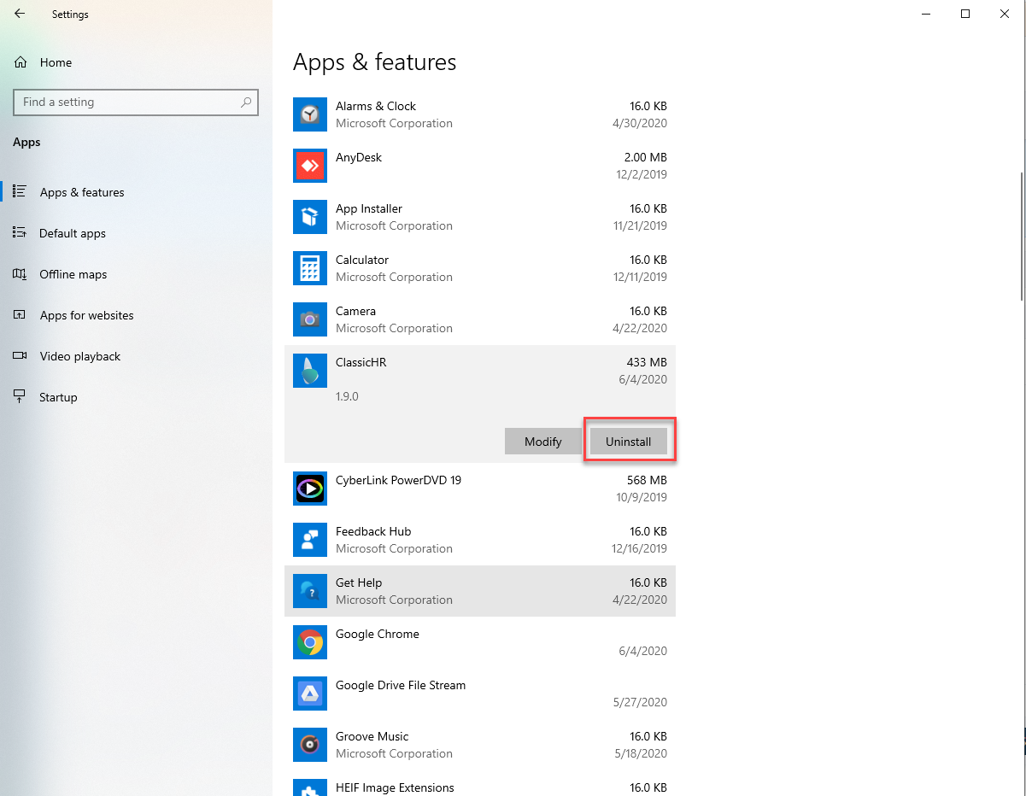Click the Startup sidebar icon
Image resolution: width=1026 pixels, height=796 pixels.
(20, 397)
